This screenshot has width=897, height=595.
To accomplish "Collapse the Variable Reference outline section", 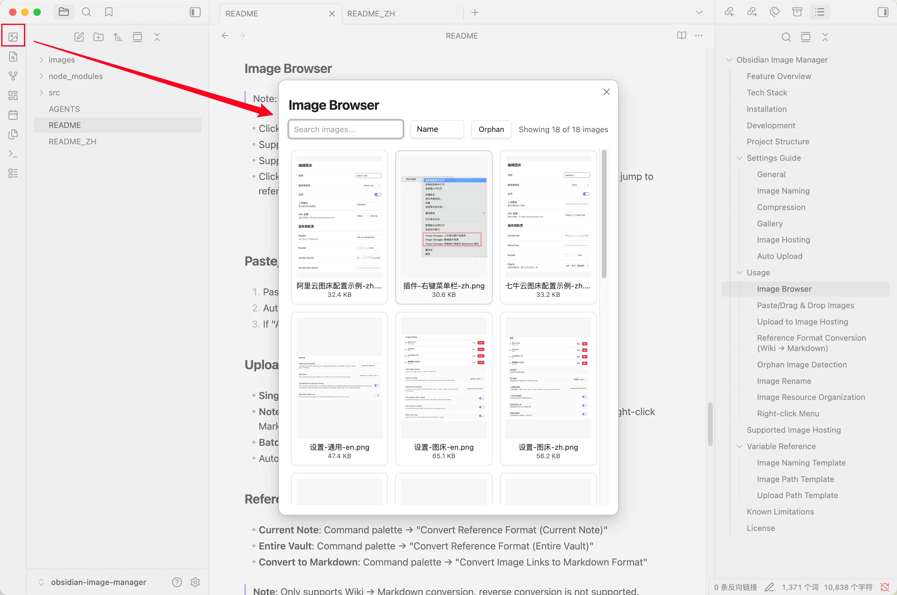I will point(739,446).
